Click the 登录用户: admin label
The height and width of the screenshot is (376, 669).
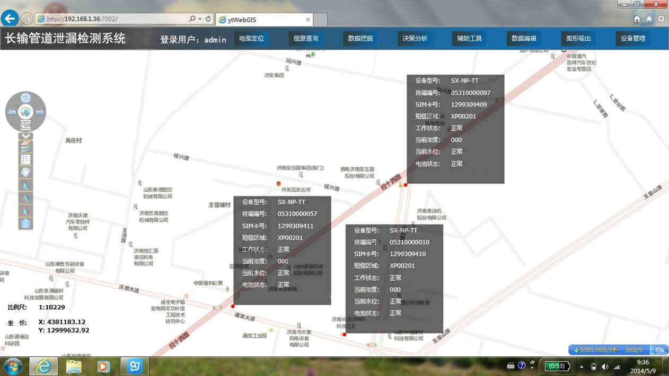click(193, 39)
